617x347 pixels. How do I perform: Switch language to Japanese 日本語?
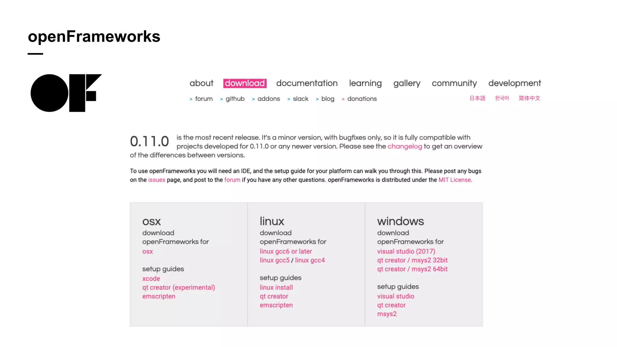click(478, 98)
